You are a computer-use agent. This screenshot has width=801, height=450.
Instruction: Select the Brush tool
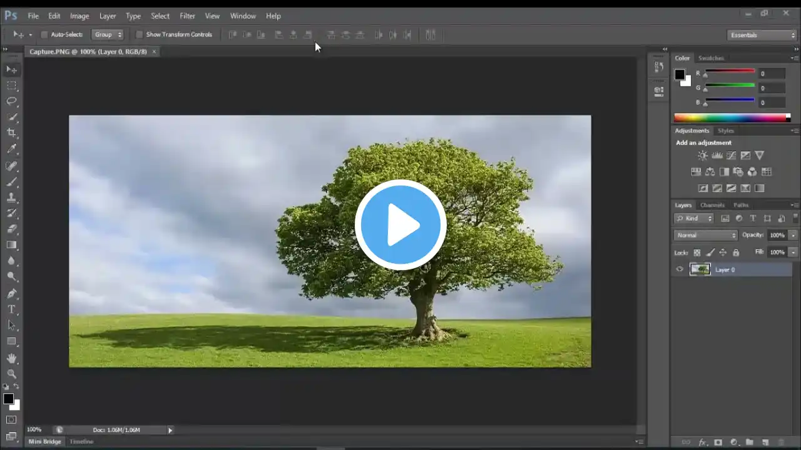[11, 182]
